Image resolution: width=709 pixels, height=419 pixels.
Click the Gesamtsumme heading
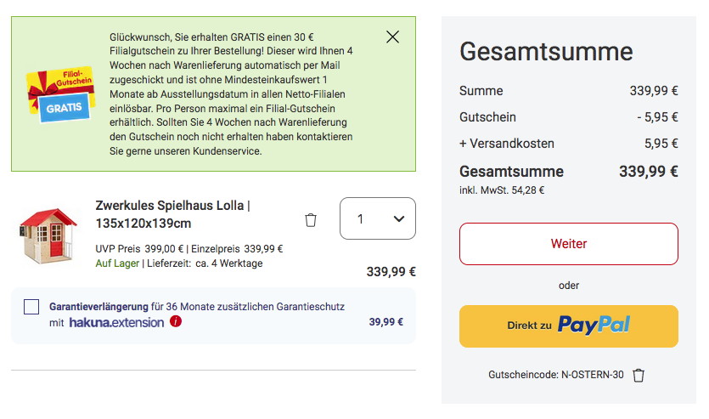click(x=546, y=51)
